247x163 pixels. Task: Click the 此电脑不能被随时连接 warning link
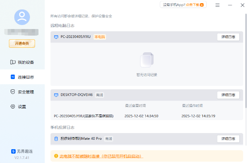[101, 156]
